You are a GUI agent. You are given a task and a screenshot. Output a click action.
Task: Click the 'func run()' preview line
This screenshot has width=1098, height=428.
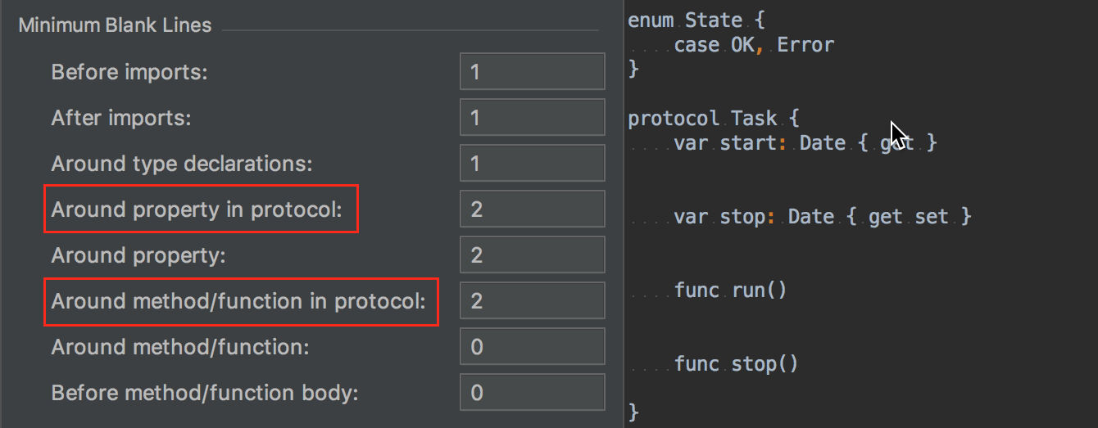(x=731, y=291)
